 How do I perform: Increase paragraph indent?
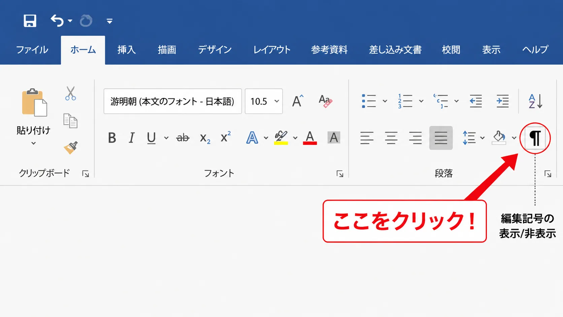coord(503,101)
